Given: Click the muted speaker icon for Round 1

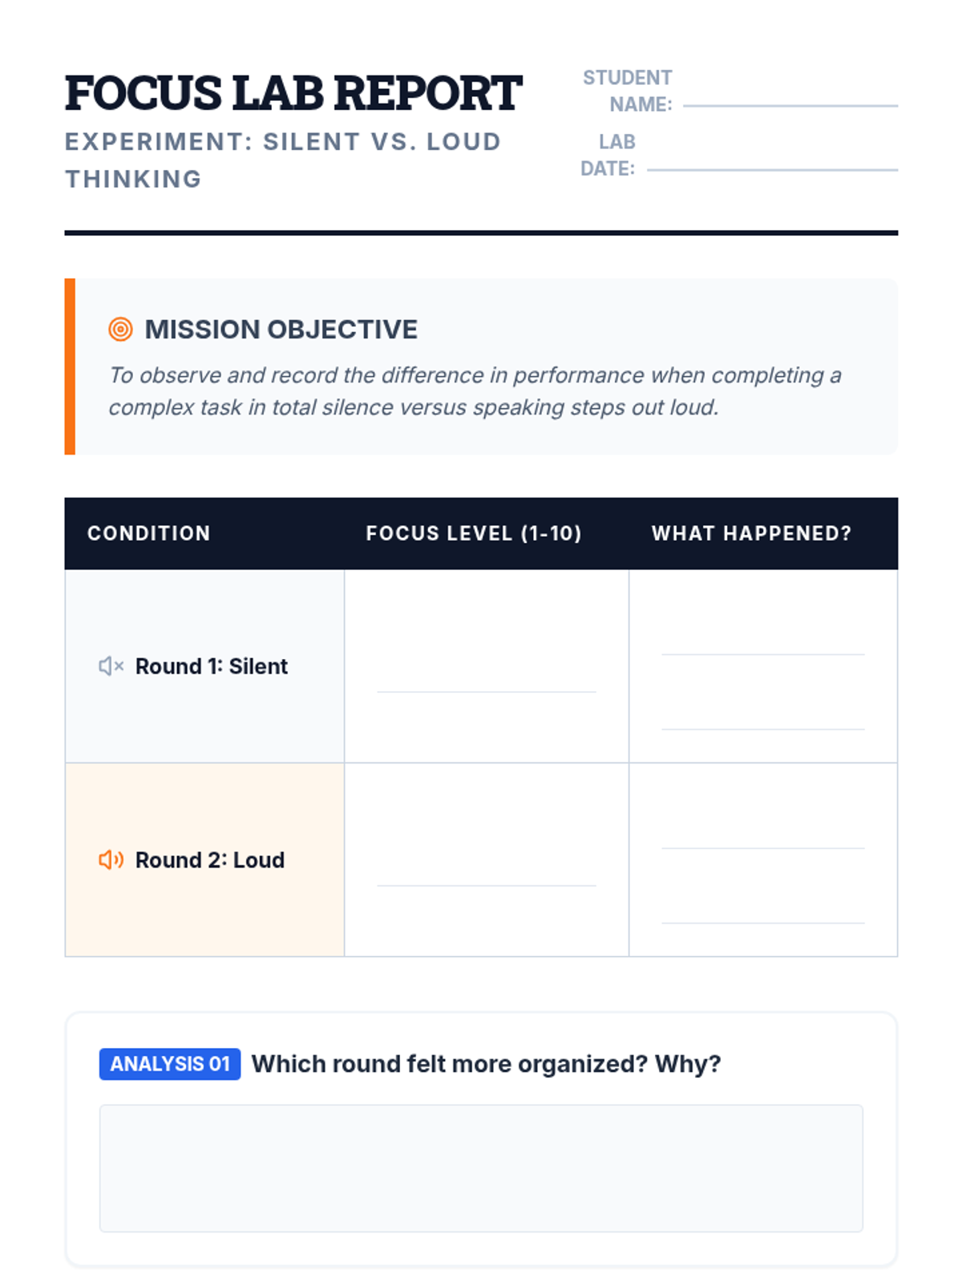Looking at the screenshot, I should [111, 666].
